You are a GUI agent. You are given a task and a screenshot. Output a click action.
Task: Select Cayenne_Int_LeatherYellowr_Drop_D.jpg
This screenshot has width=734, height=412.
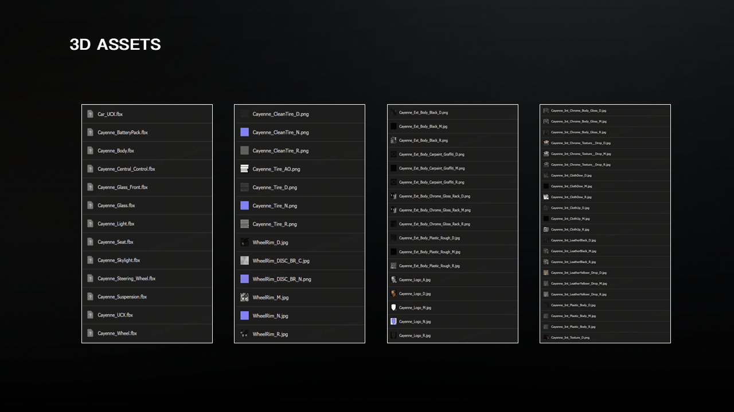coord(579,273)
